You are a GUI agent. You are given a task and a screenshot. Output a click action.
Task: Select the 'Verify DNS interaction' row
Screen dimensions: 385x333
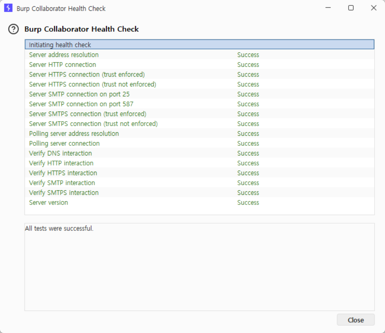click(200, 153)
